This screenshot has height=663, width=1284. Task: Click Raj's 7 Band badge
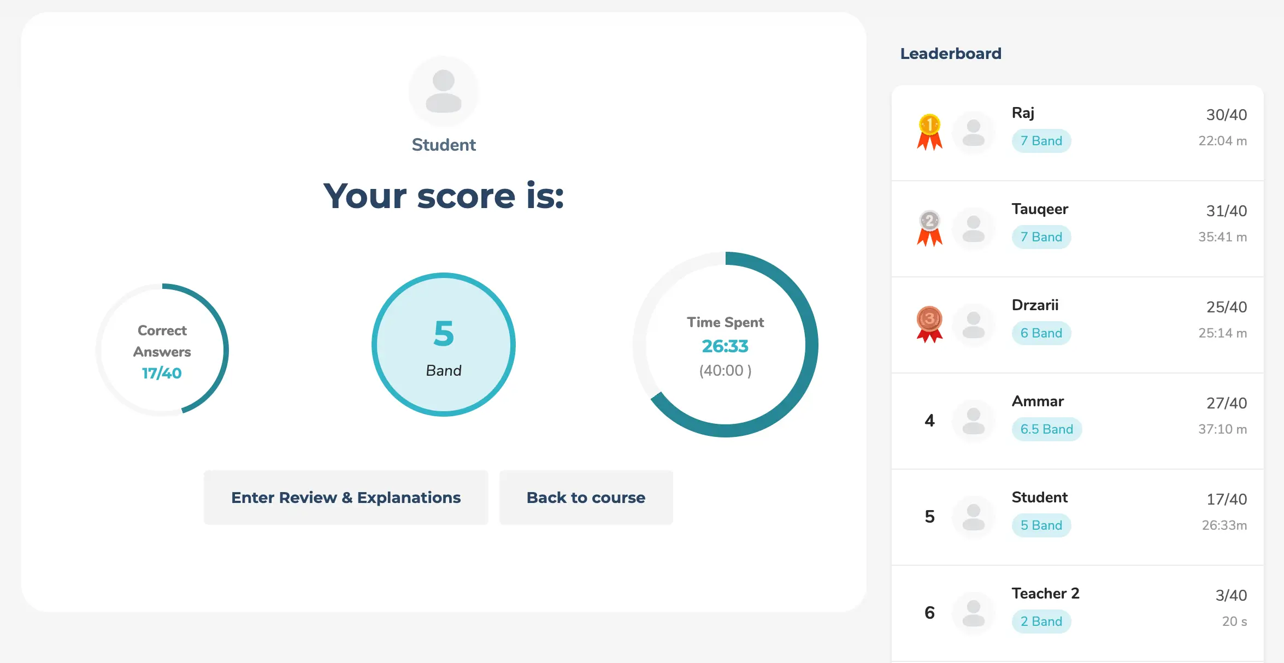[1041, 141]
